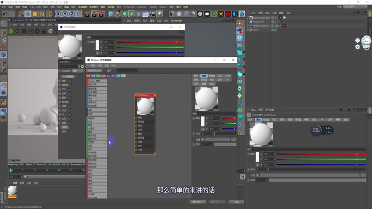Screen dimensions: 372x209
Task: Expand the color parameter in Octane node editor
Action: [194, 118]
